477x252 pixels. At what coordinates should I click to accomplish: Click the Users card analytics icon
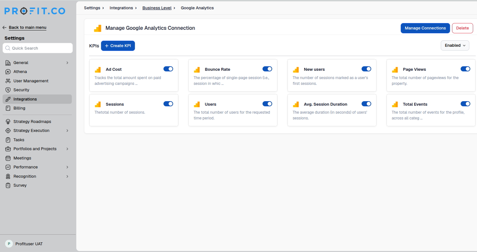tap(197, 104)
